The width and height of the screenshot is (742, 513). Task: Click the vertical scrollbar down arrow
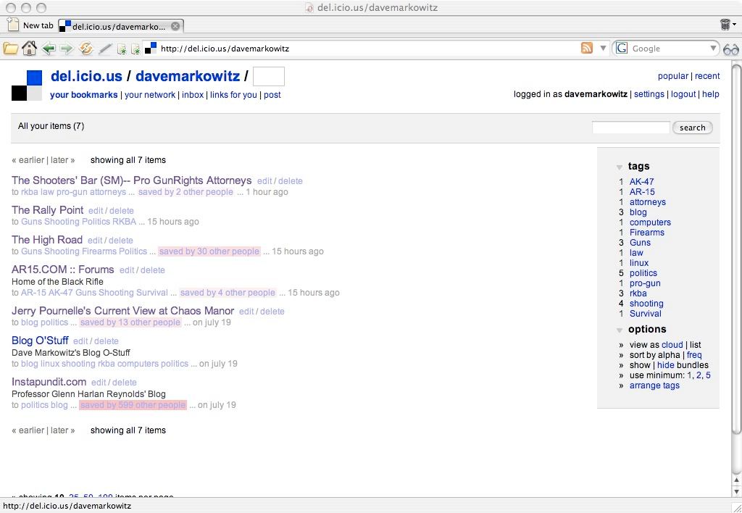pyautogui.click(x=736, y=491)
